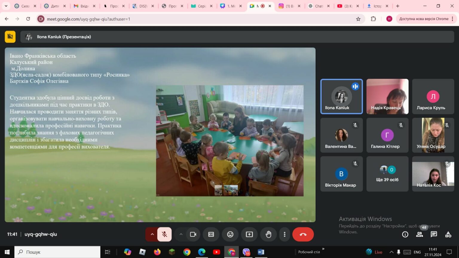Select Надія Кравець video tile

click(x=387, y=96)
